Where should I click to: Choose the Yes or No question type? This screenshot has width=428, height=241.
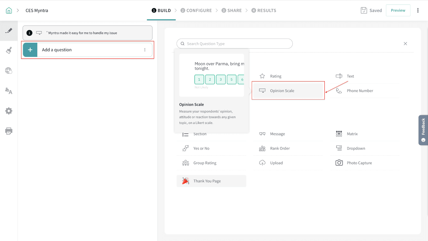201,148
